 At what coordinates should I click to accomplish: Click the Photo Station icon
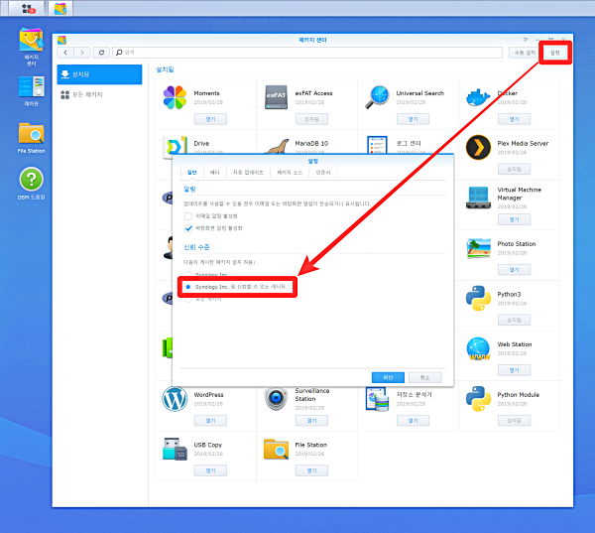coord(478,248)
